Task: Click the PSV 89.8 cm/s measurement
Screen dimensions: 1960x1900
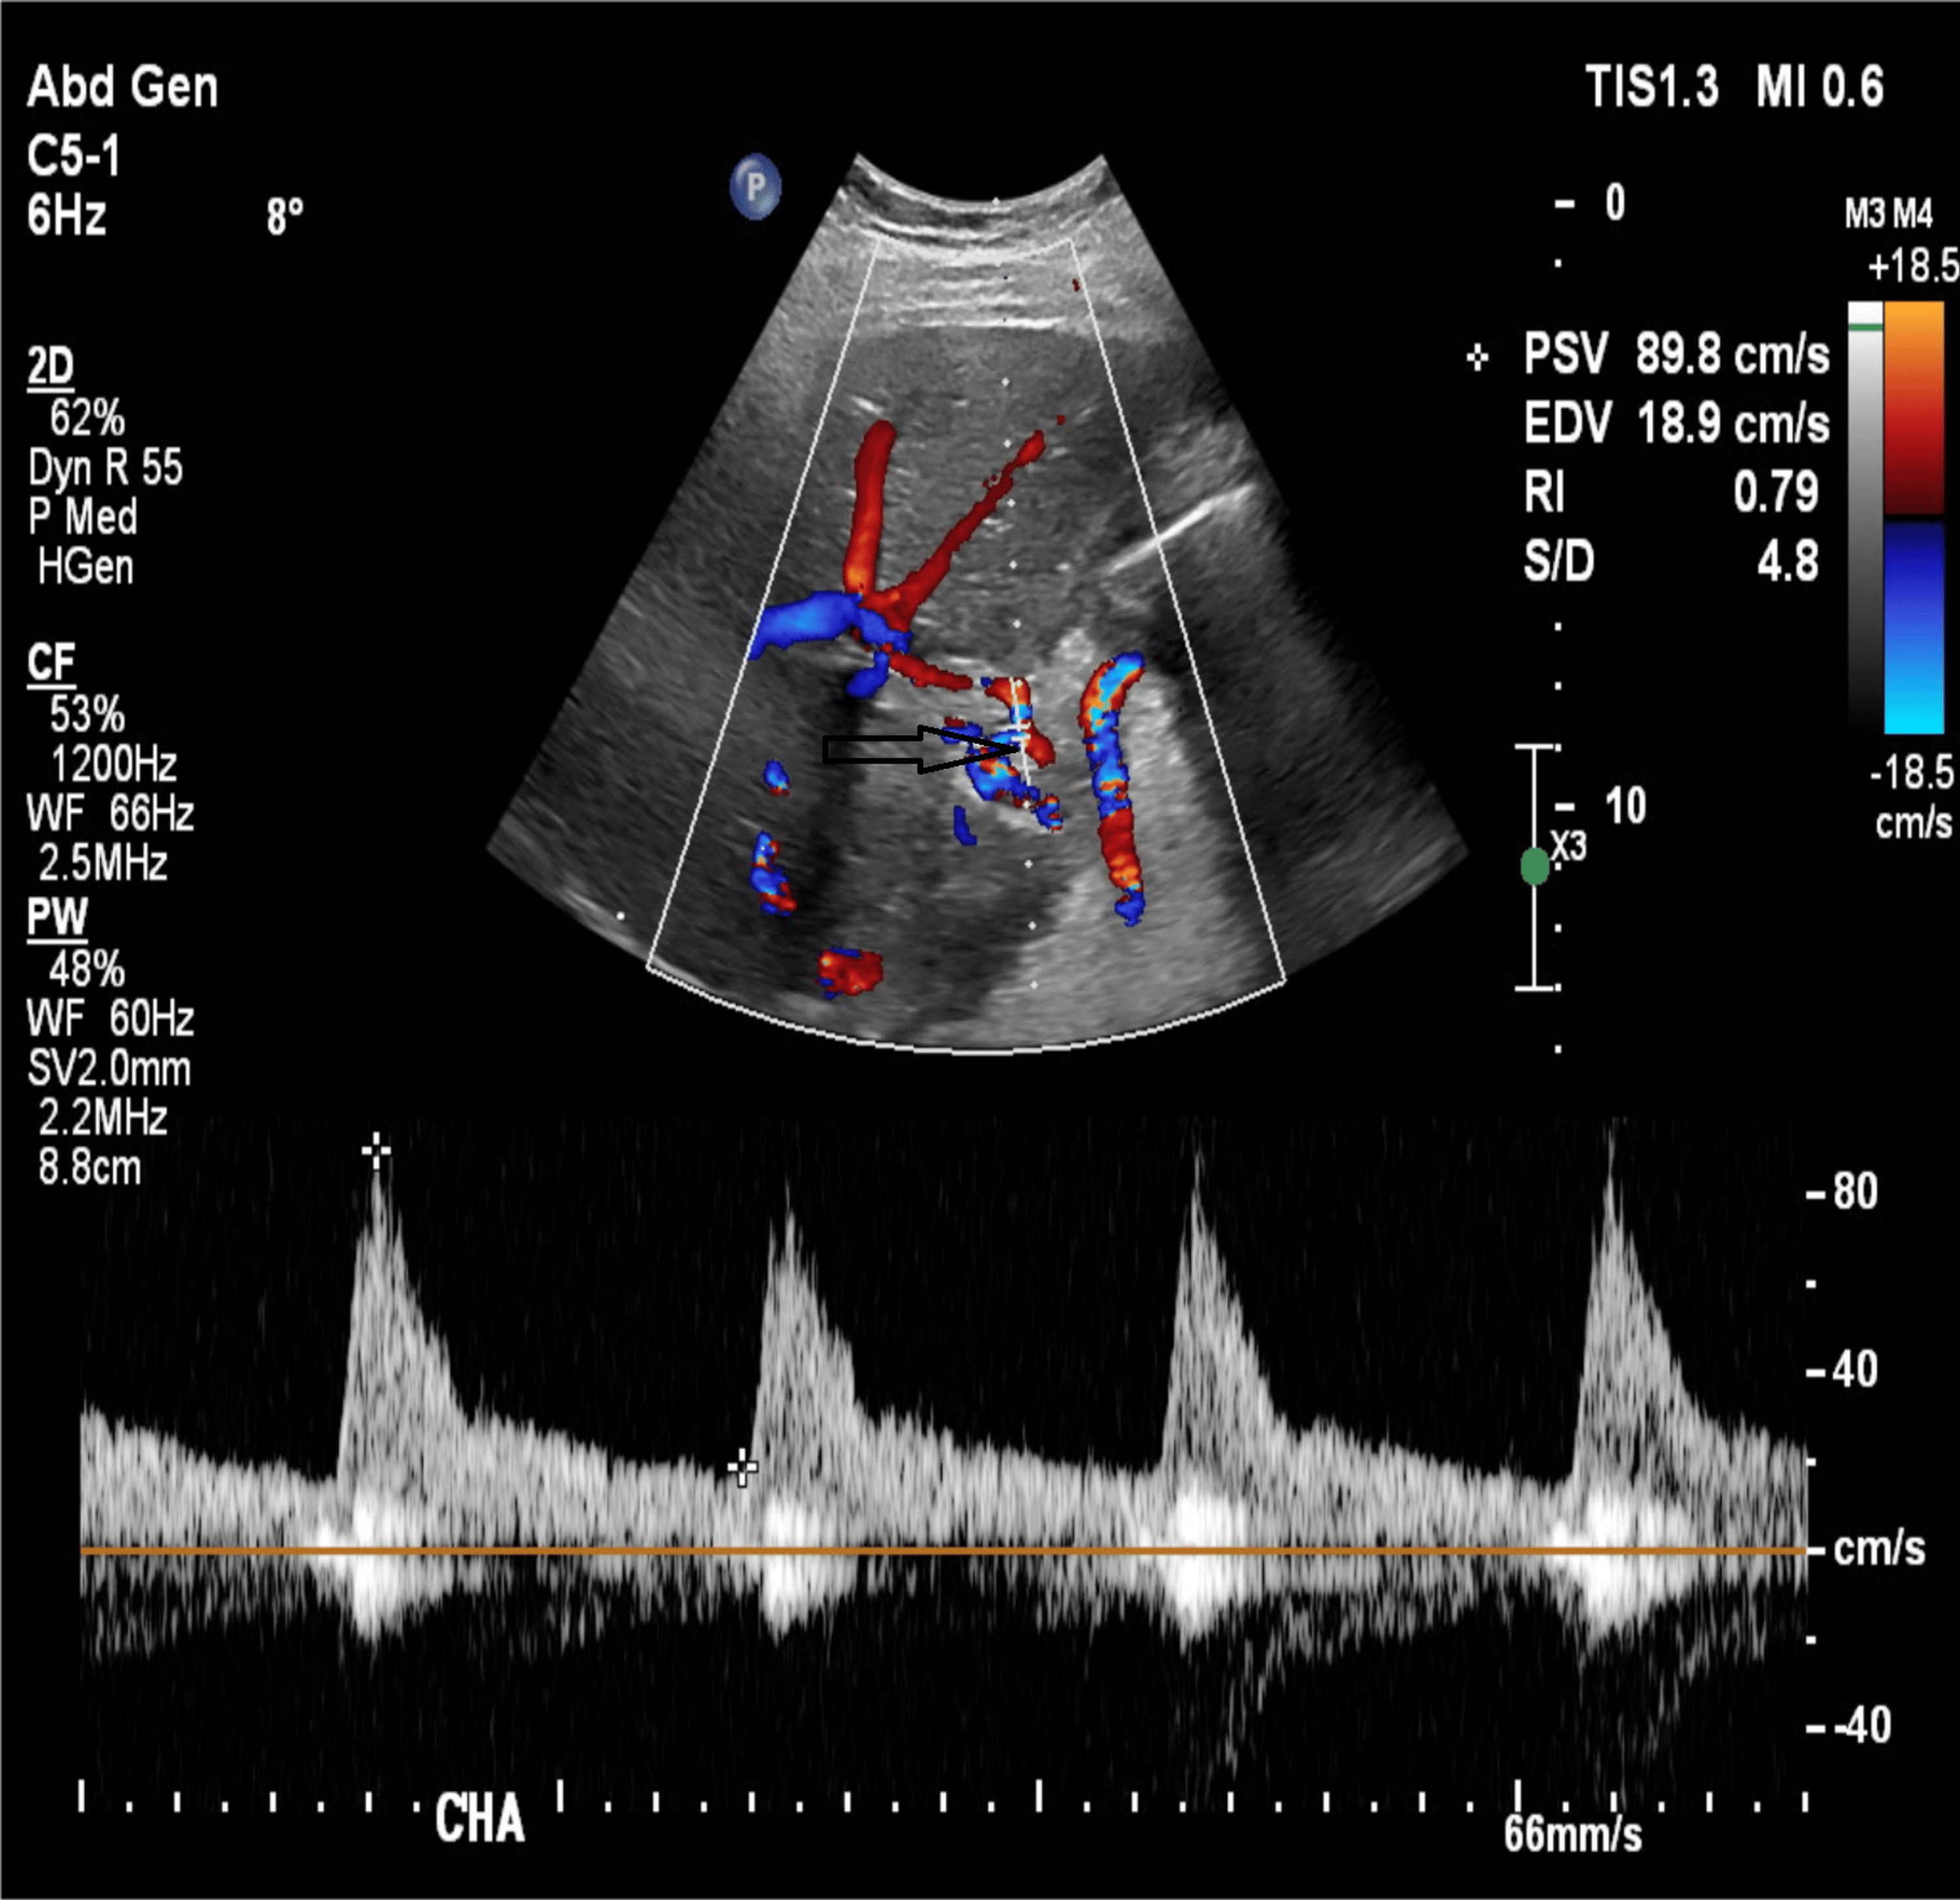Action: point(1676,355)
